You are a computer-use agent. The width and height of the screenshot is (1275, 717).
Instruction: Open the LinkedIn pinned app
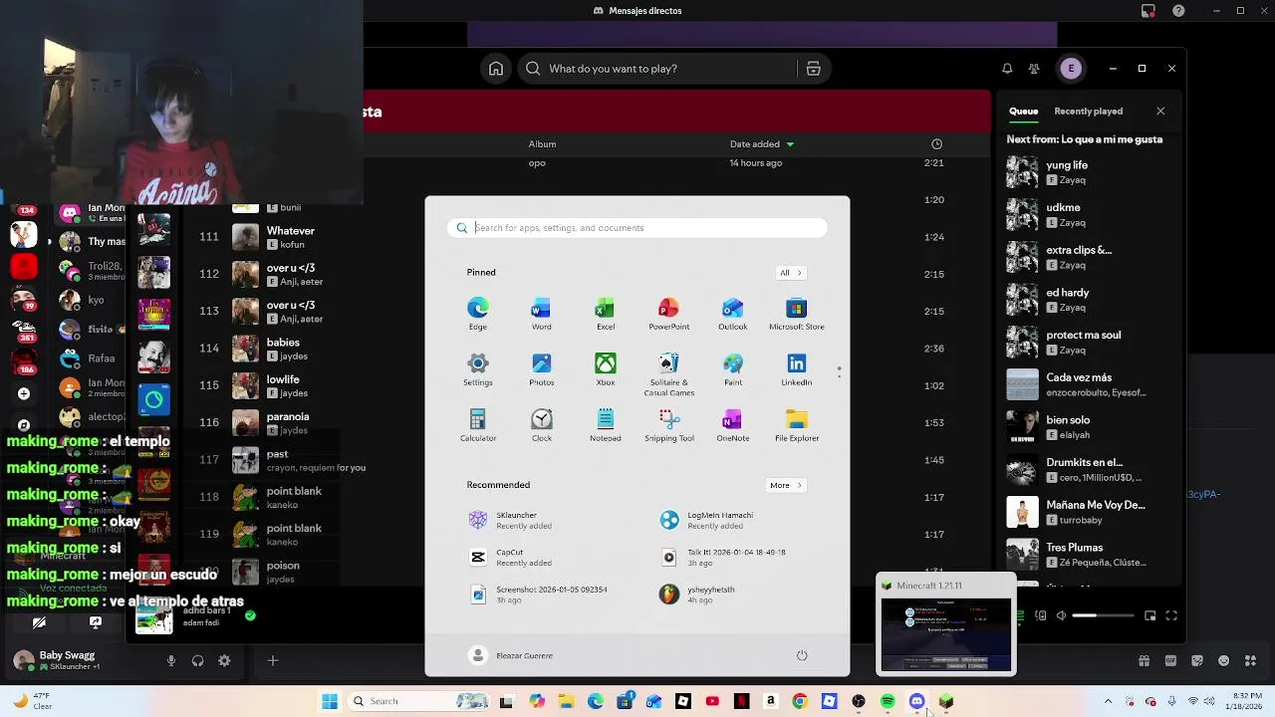[x=796, y=369]
